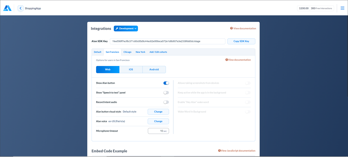This screenshot has height=157, width=348.
Task: Open the hamburger menu icon
Action: (342, 8)
